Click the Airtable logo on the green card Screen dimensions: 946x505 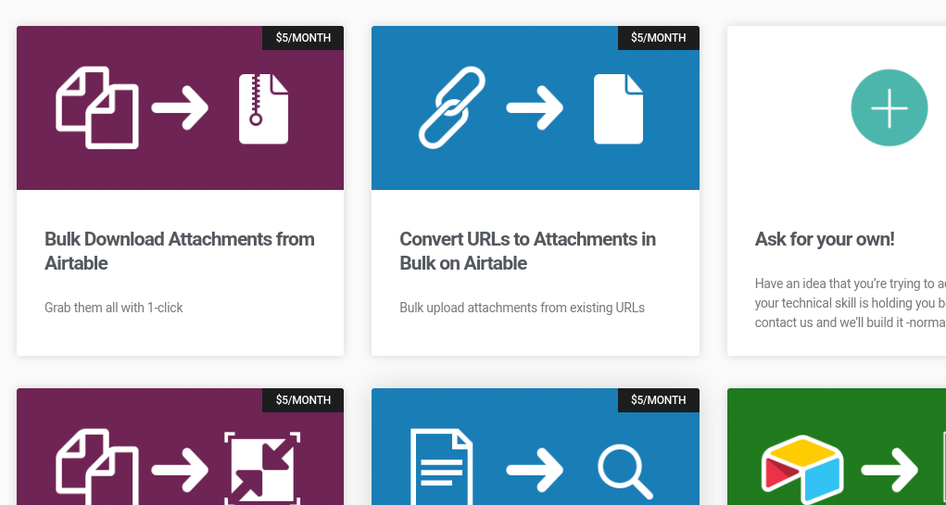click(x=802, y=470)
